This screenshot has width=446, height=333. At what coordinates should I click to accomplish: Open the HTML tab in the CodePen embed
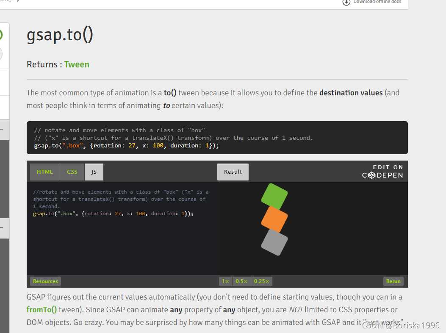click(45, 172)
